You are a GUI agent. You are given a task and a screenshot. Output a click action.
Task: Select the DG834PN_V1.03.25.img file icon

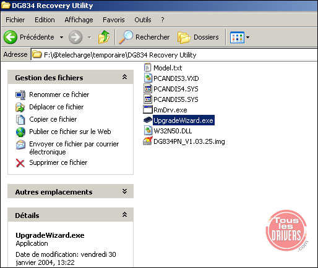tap(148, 141)
